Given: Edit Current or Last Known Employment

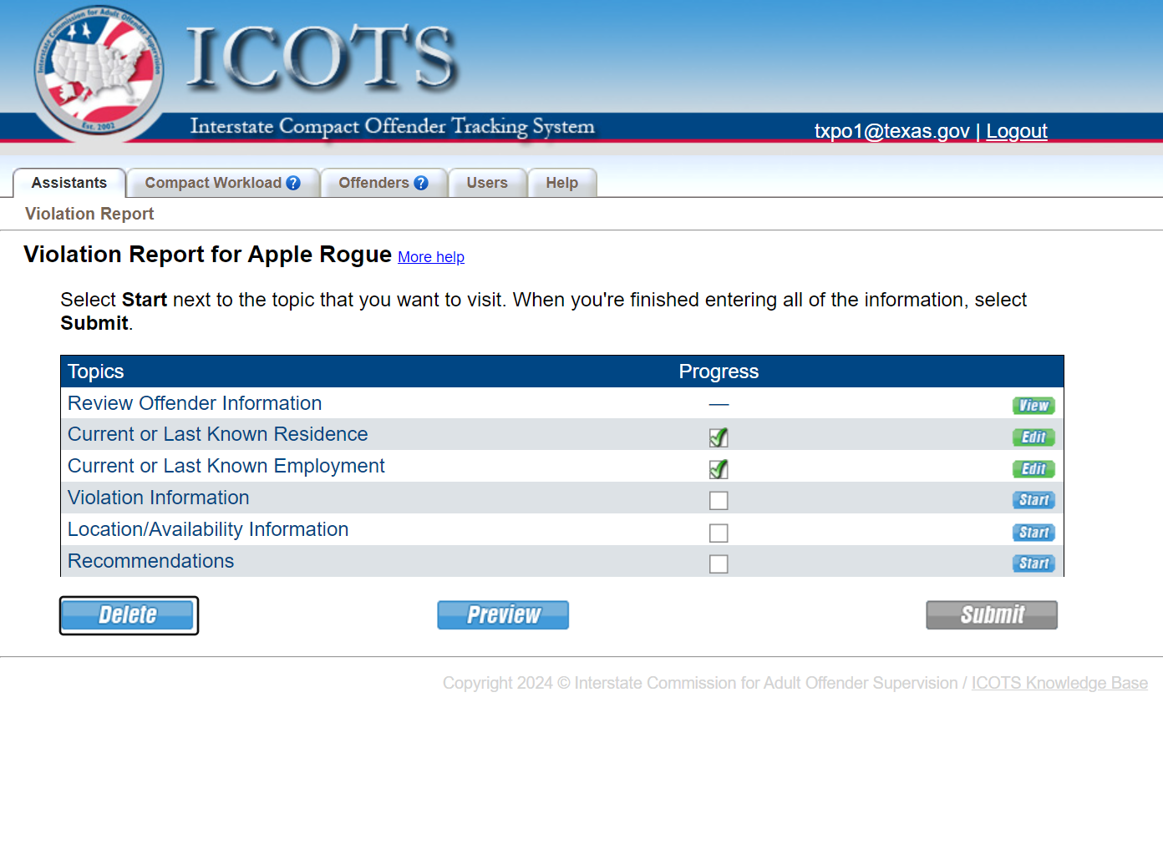Looking at the screenshot, I should pos(1033,469).
